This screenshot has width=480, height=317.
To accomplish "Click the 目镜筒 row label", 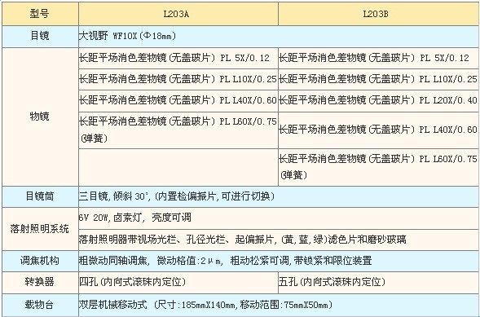I will (x=40, y=196).
